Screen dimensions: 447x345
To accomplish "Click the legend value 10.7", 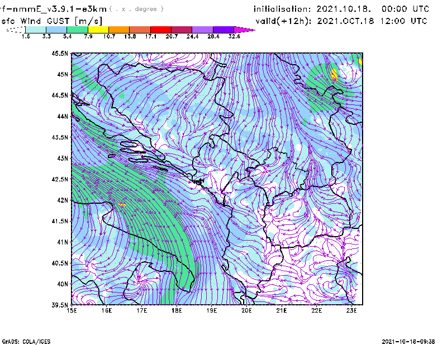I will coord(109,36).
